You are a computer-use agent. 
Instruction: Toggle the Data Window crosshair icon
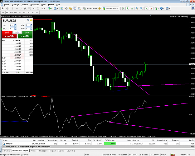[x=66, y=8]
